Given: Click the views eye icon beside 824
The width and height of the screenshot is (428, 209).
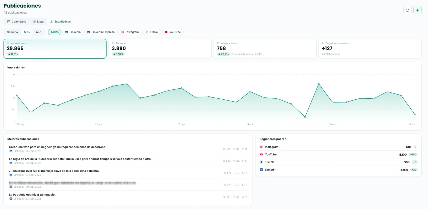Looking at the screenshot, I should click(224, 149).
